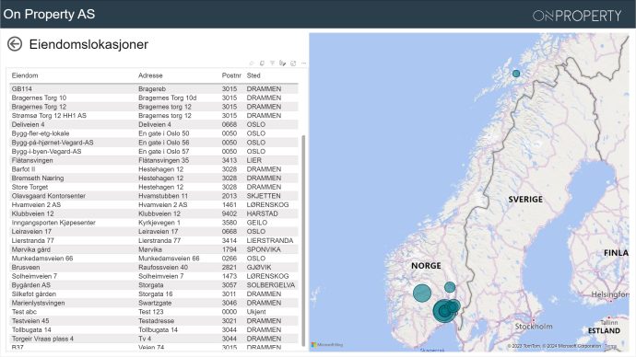Select the Gjøvik bubble above Oslo cluster
Viewport: 636px width, 357px height.
tap(450, 287)
